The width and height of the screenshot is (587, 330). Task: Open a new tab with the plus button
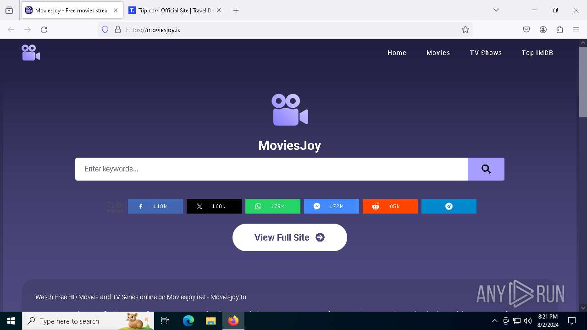[x=236, y=10]
